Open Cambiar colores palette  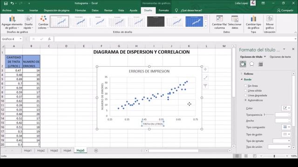pyautogui.click(x=43, y=22)
